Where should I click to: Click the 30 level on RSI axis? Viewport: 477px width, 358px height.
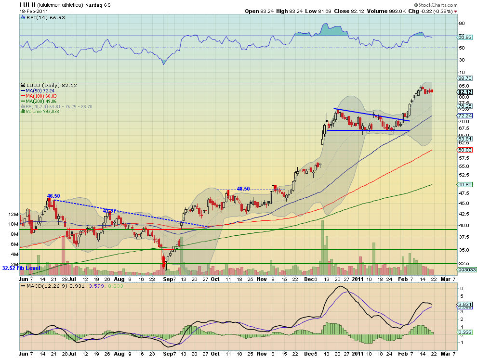462,60
